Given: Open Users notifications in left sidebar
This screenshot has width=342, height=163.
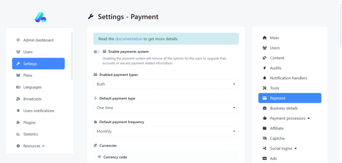Looking at the screenshot, I should (x=39, y=111).
